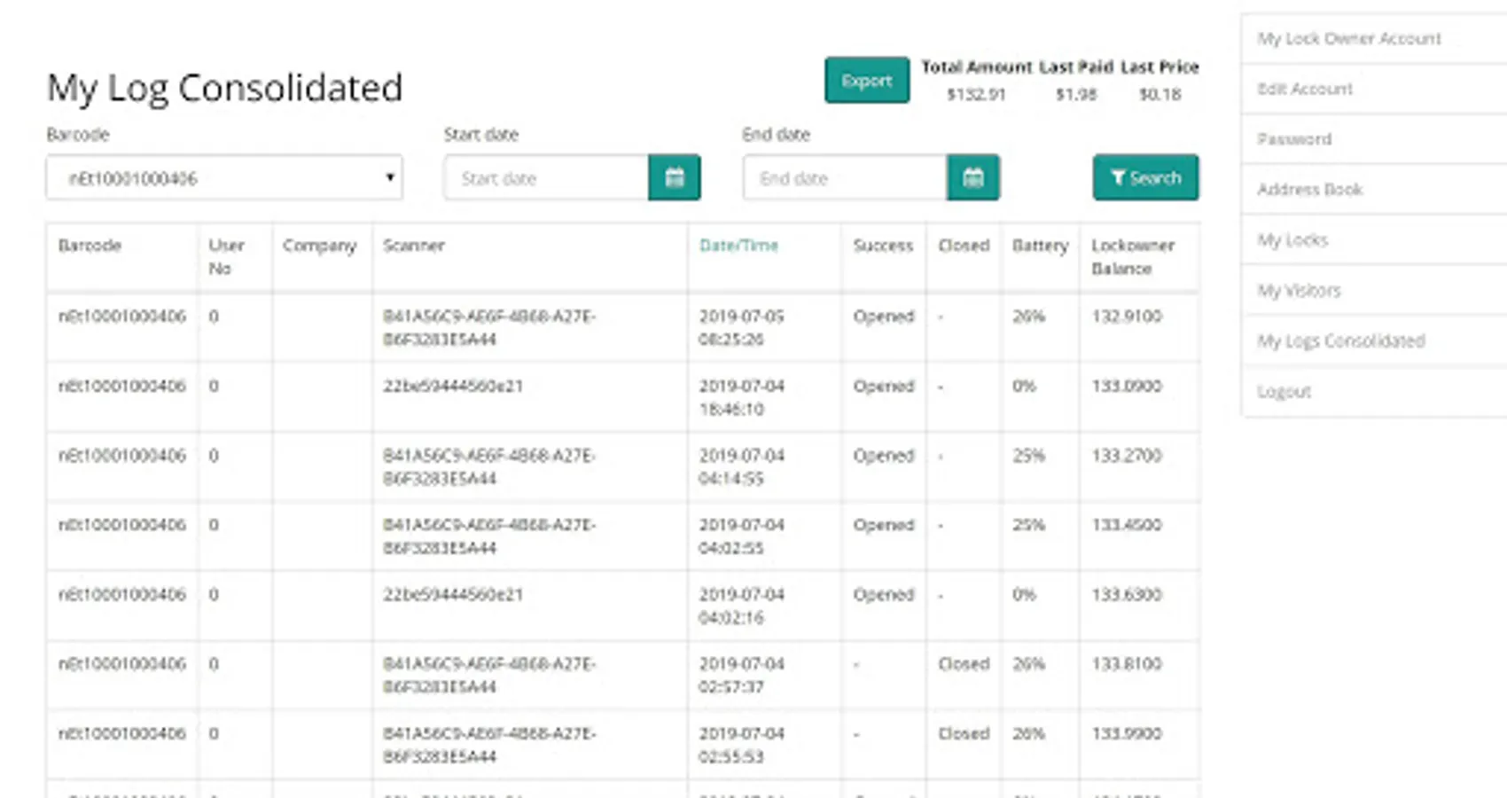1507x798 pixels.
Task: Click the 25% battery in the 133.2700 row
Action: tap(1028, 456)
